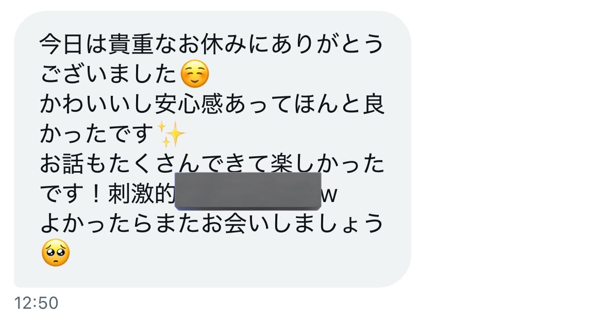Viewport: 603px width, 318px height.
Task: Select the line starting 今日は貴重なお休み
Action: click(212, 44)
